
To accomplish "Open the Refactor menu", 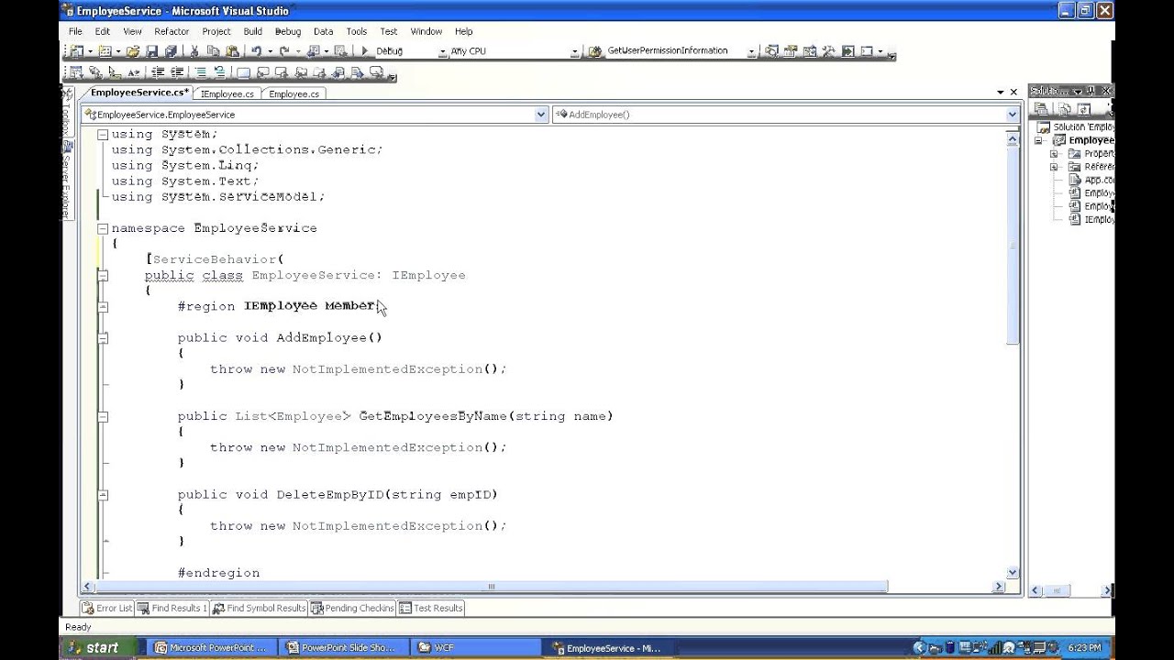I will click(172, 31).
